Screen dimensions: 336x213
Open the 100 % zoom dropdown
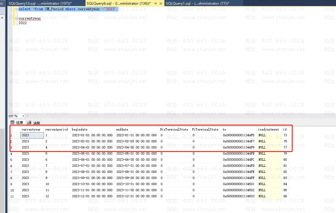click(x=23, y=116)
